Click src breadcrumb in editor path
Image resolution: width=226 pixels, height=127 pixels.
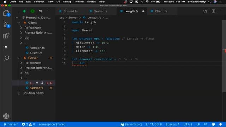[x=62, y=18]
